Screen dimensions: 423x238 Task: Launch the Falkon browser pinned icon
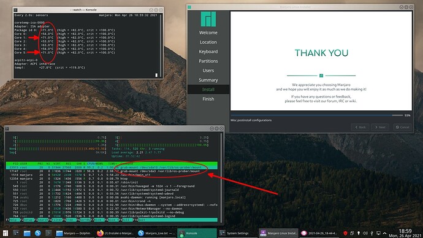(38, 233)
